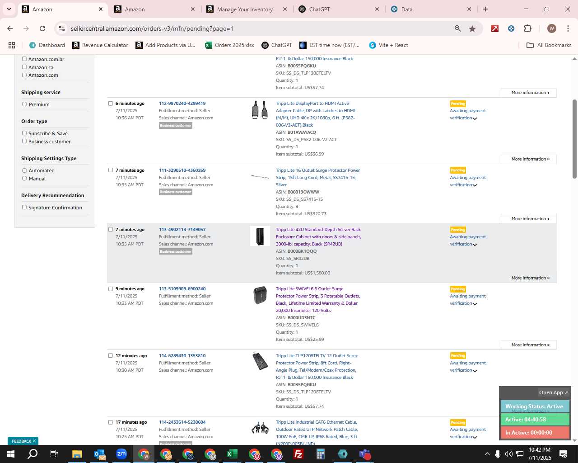Image resolution: width=578 pixels, height=463 pixels.
Task: Reload the Seller Central page
Action: tap(42, 28)
